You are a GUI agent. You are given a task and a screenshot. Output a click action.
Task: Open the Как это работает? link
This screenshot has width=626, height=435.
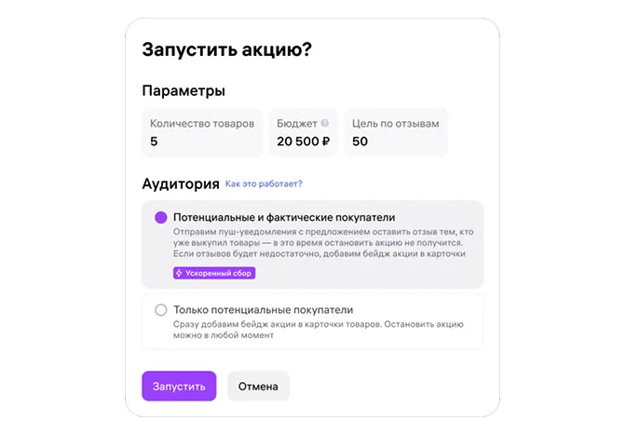[264, 184]
